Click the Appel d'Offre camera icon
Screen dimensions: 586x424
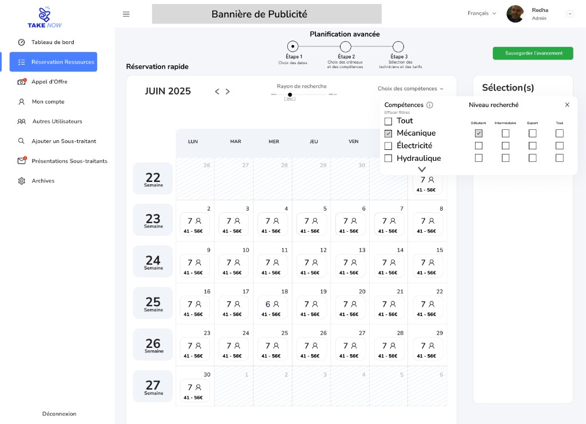pos(22,82)
